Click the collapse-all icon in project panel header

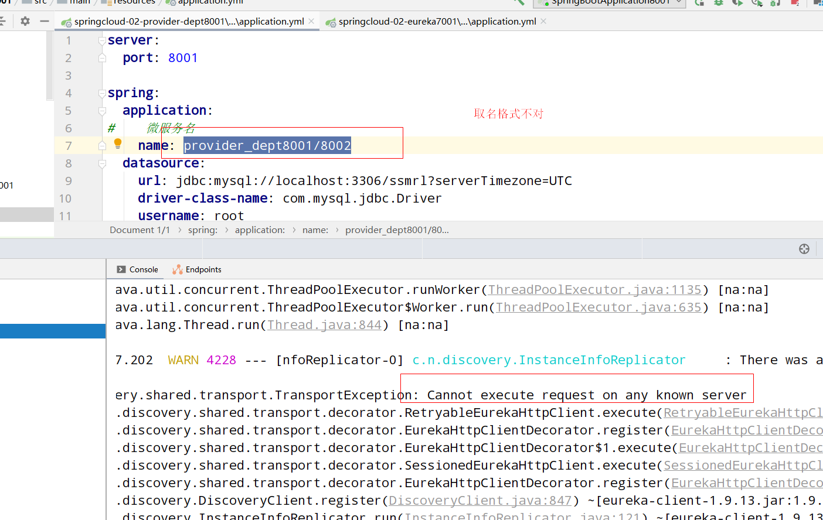[x=2, y=21]
